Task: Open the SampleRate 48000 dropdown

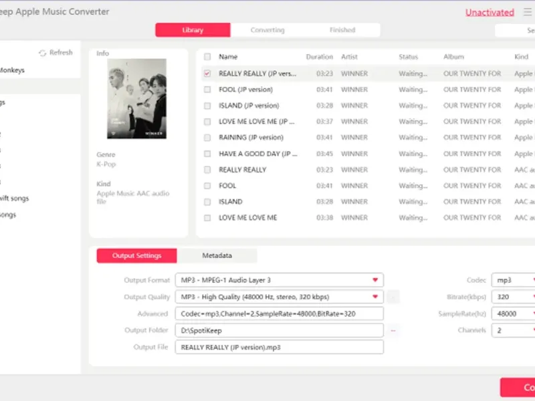Action: [514, 313]
